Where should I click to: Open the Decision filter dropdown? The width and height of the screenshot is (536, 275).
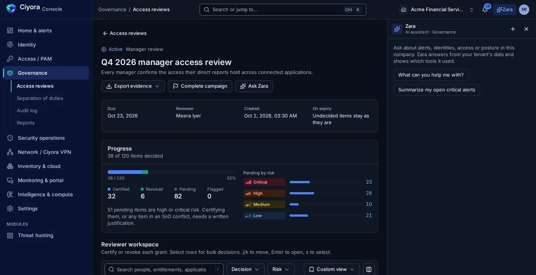[x=246, y=269]
